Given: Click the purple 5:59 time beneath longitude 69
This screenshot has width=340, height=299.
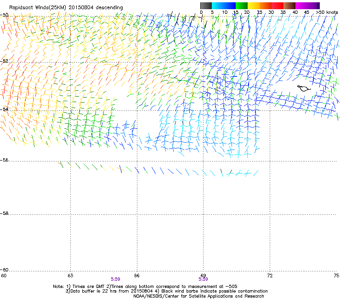Looking at the screenshot, I should [x=203, y=279].
